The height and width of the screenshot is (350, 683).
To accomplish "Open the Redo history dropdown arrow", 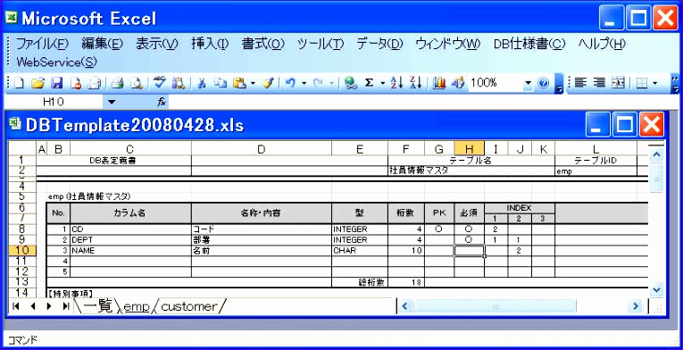I will (x=331, y=83).
